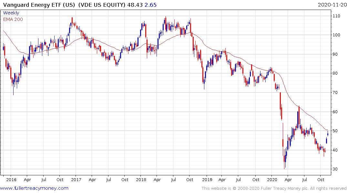Click the 2018 year axis label
Viewport: 347px width, 193px height.
coord(141,179)
